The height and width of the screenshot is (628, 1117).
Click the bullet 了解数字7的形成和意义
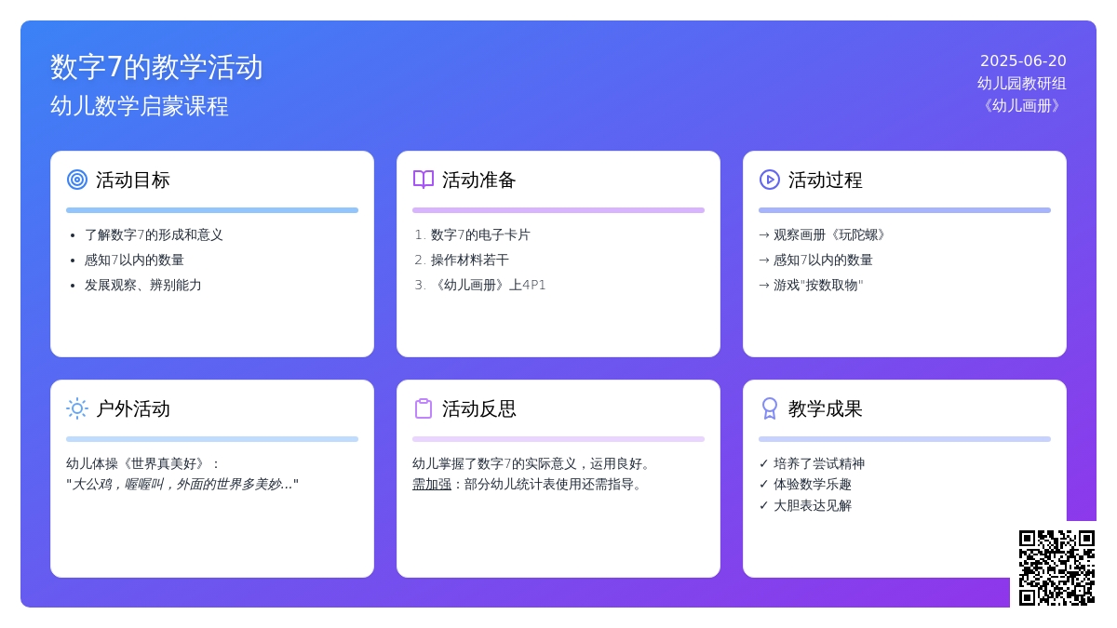154,235
